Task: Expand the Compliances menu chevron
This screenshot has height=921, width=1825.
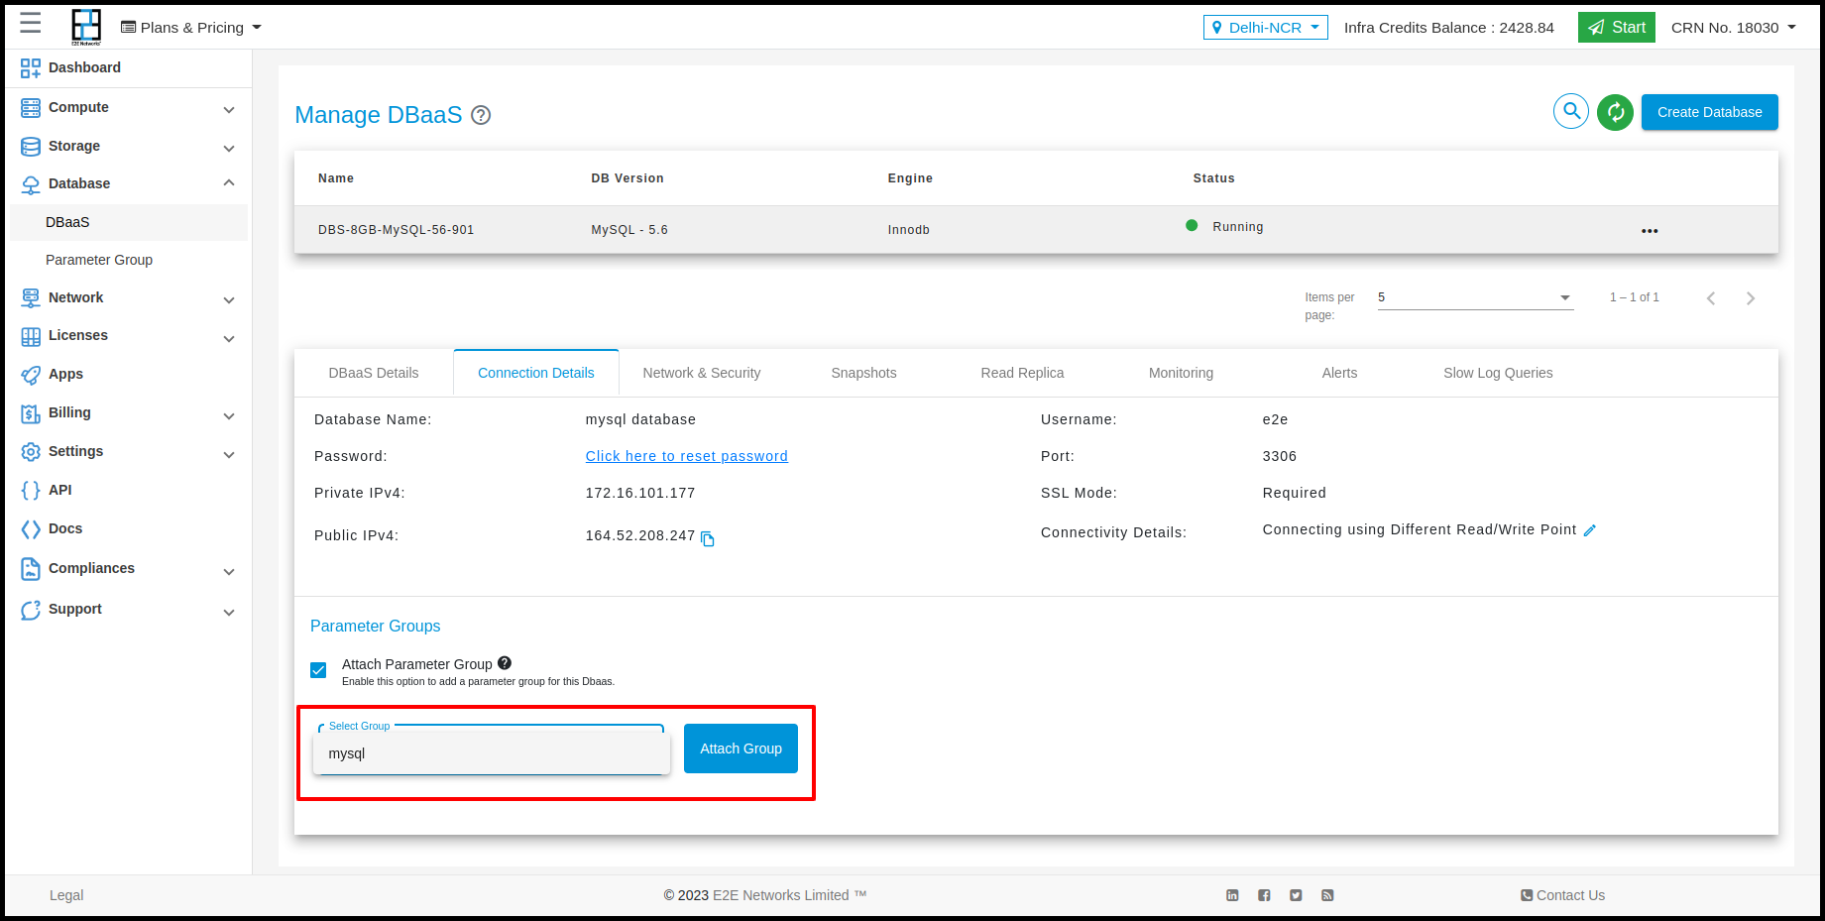Action: click(x=229, y=572)
